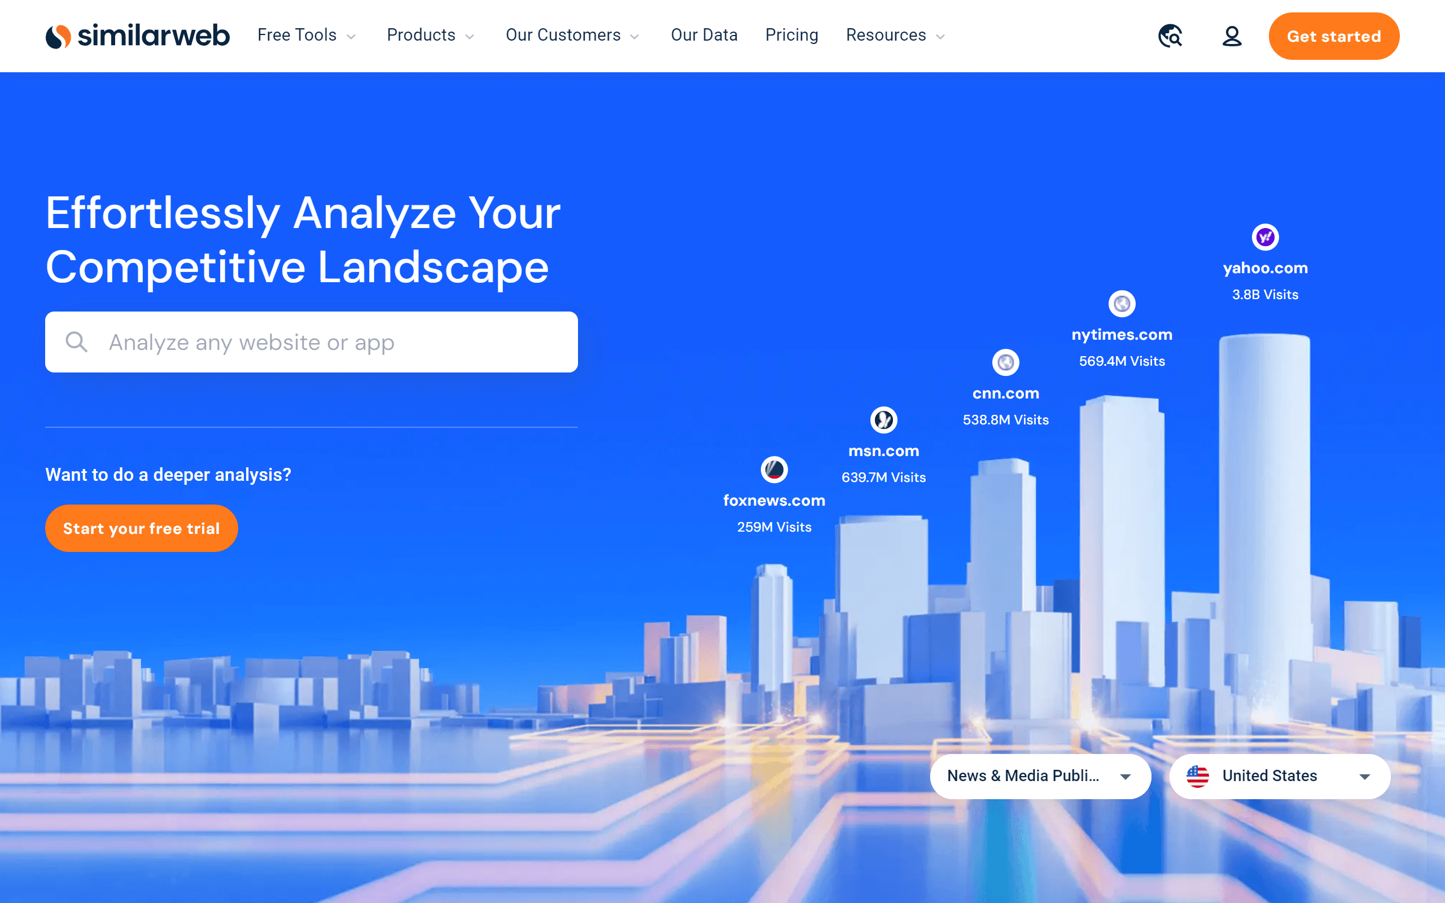The width and height of the screenshot is (1445, 903).
Task: Click the nytimes.com site icon
Action: click(1123, 304)
